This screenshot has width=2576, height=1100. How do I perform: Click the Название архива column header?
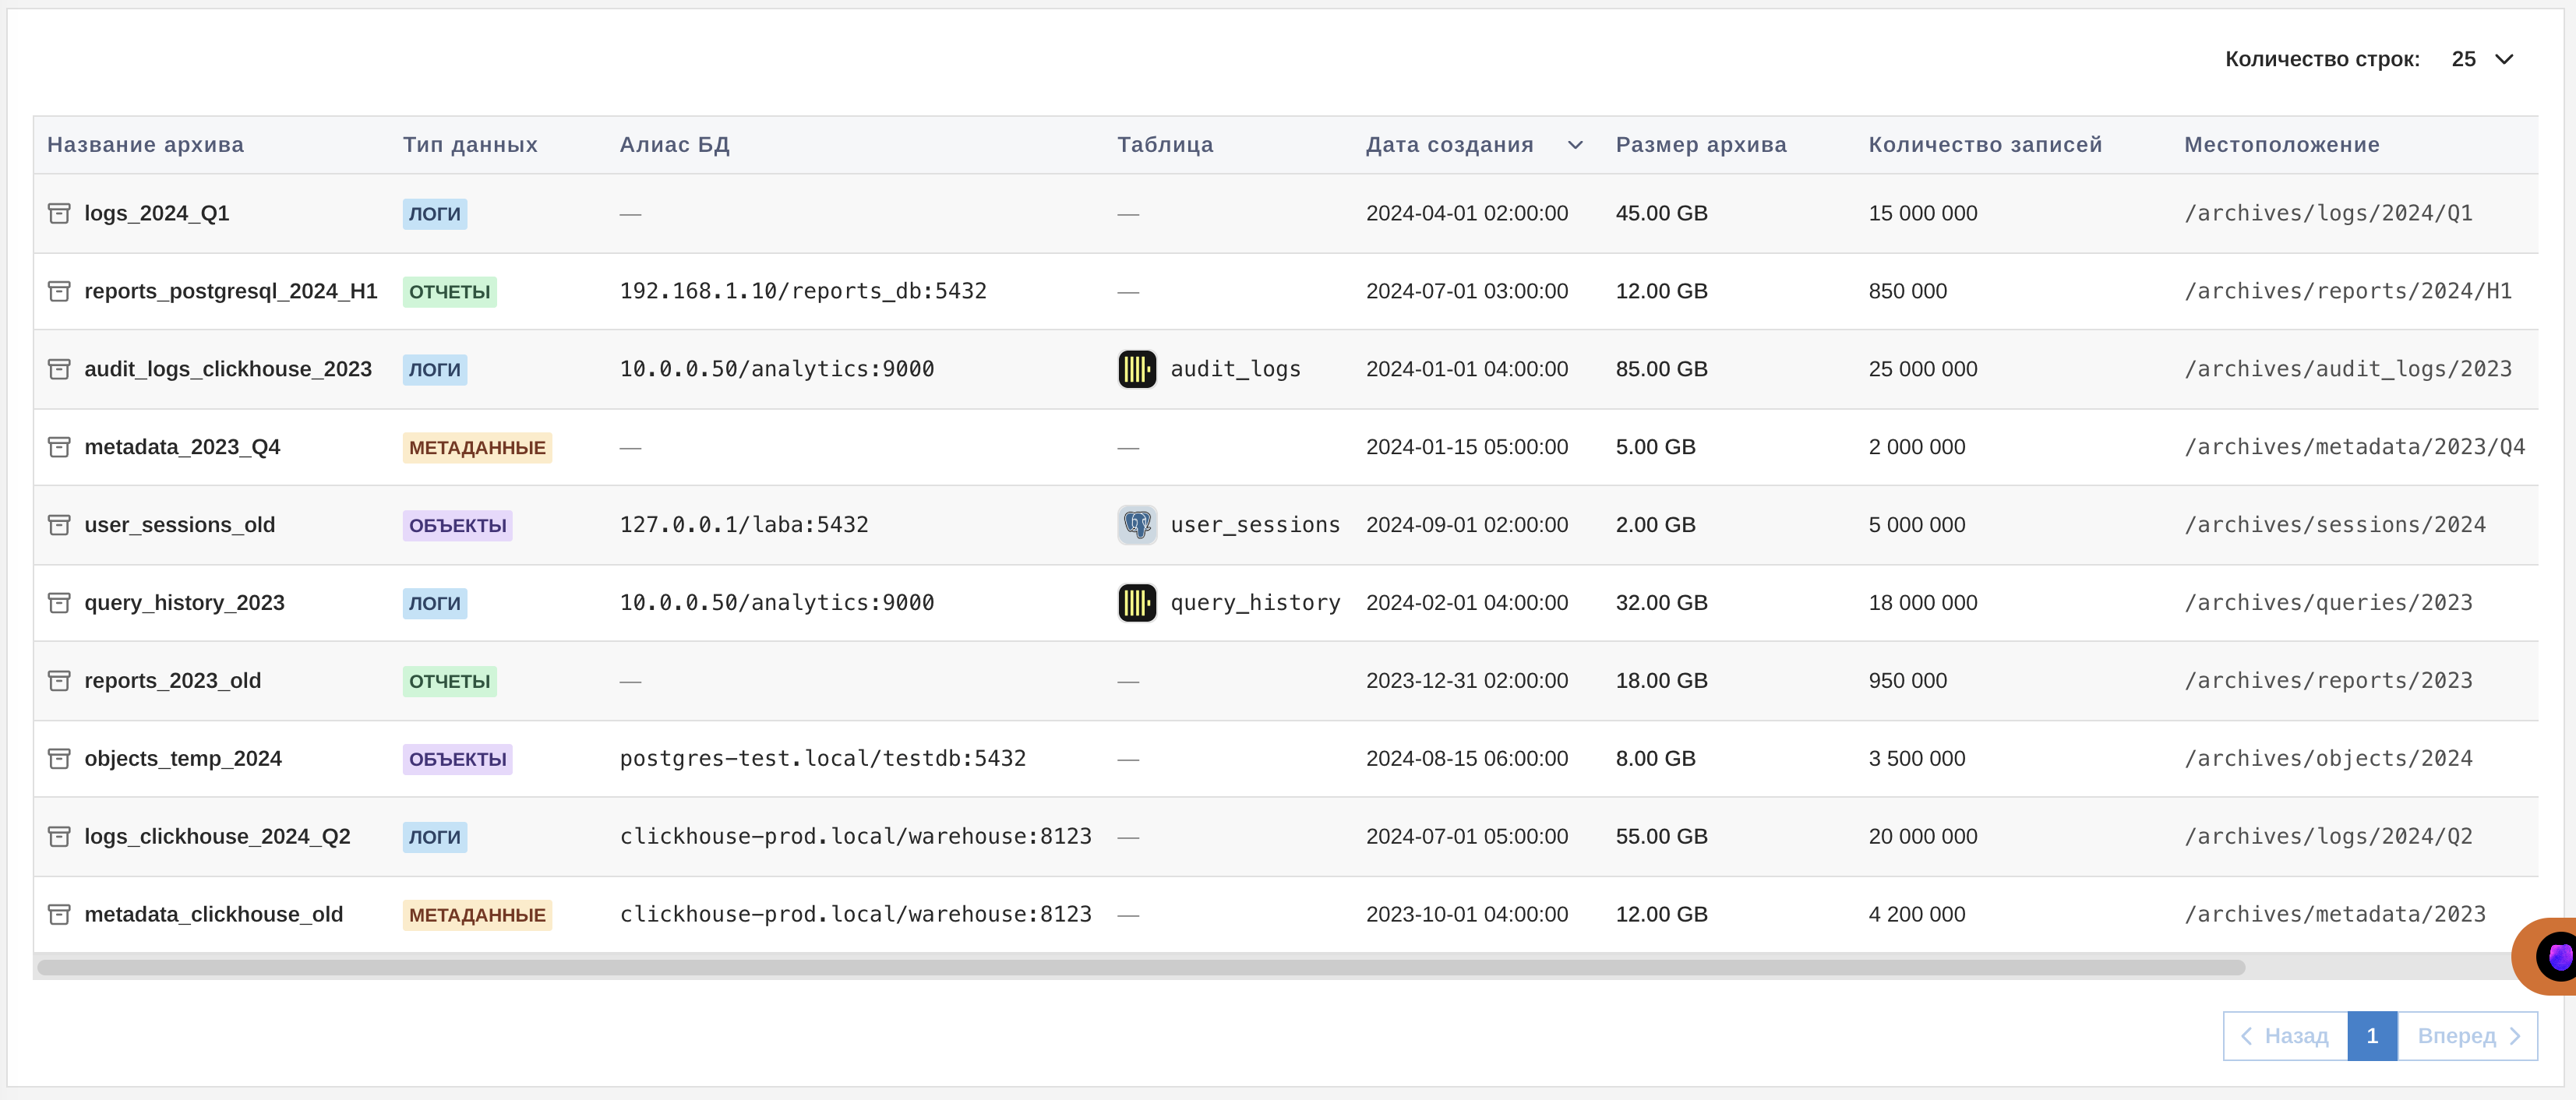click(145, 145)
